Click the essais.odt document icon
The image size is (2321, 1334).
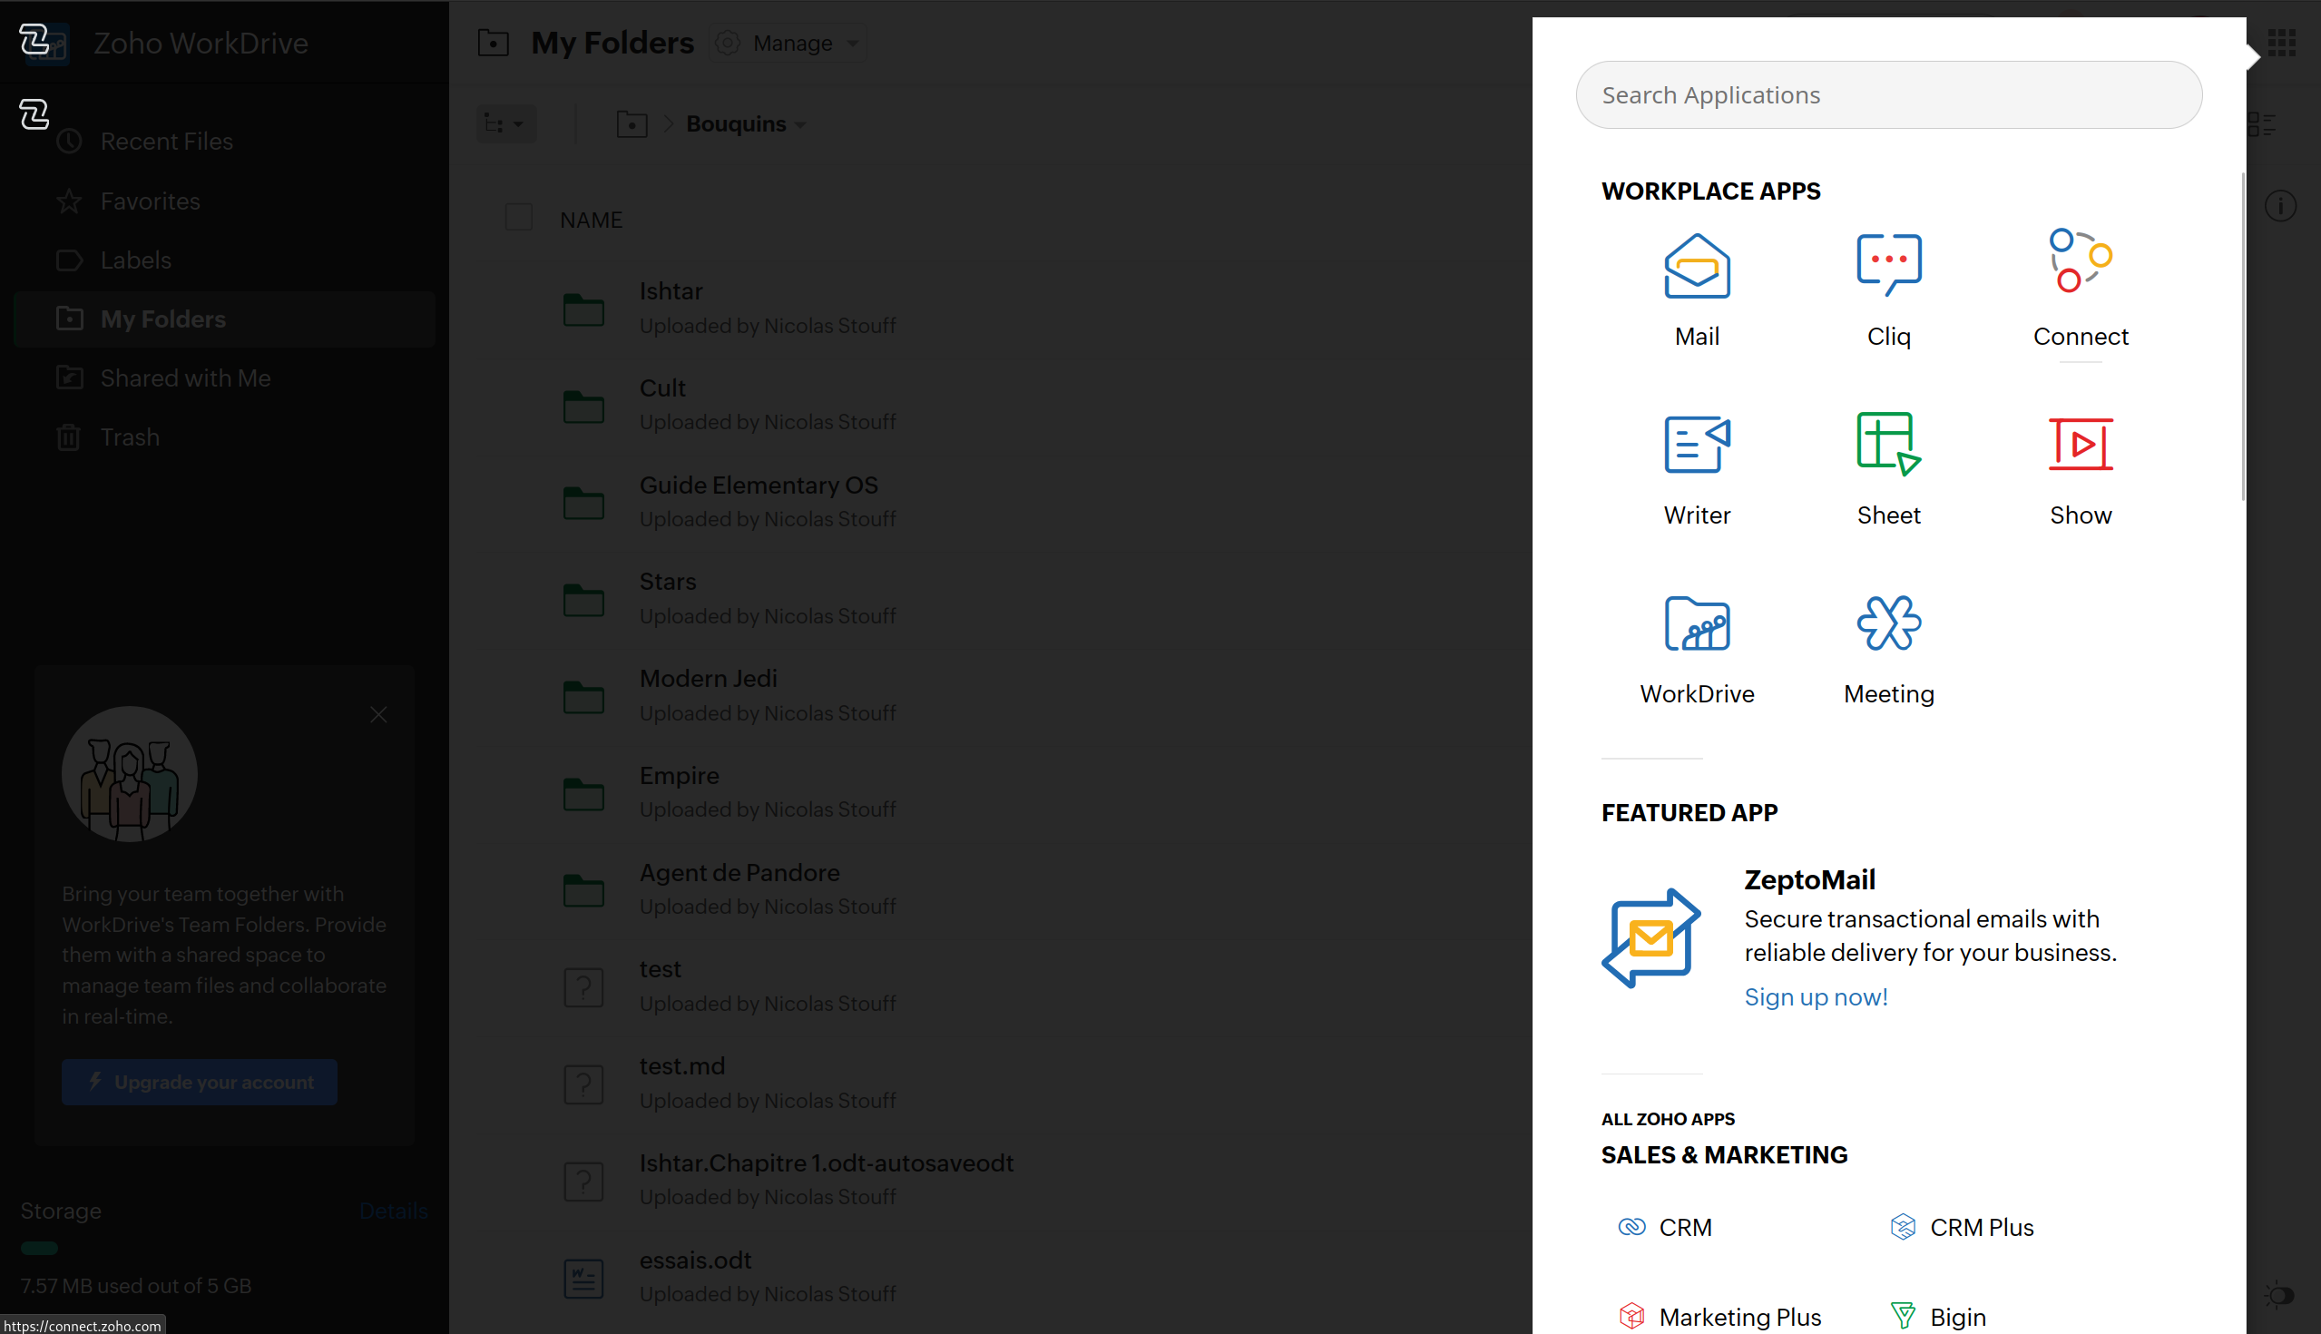(583, 1277)
